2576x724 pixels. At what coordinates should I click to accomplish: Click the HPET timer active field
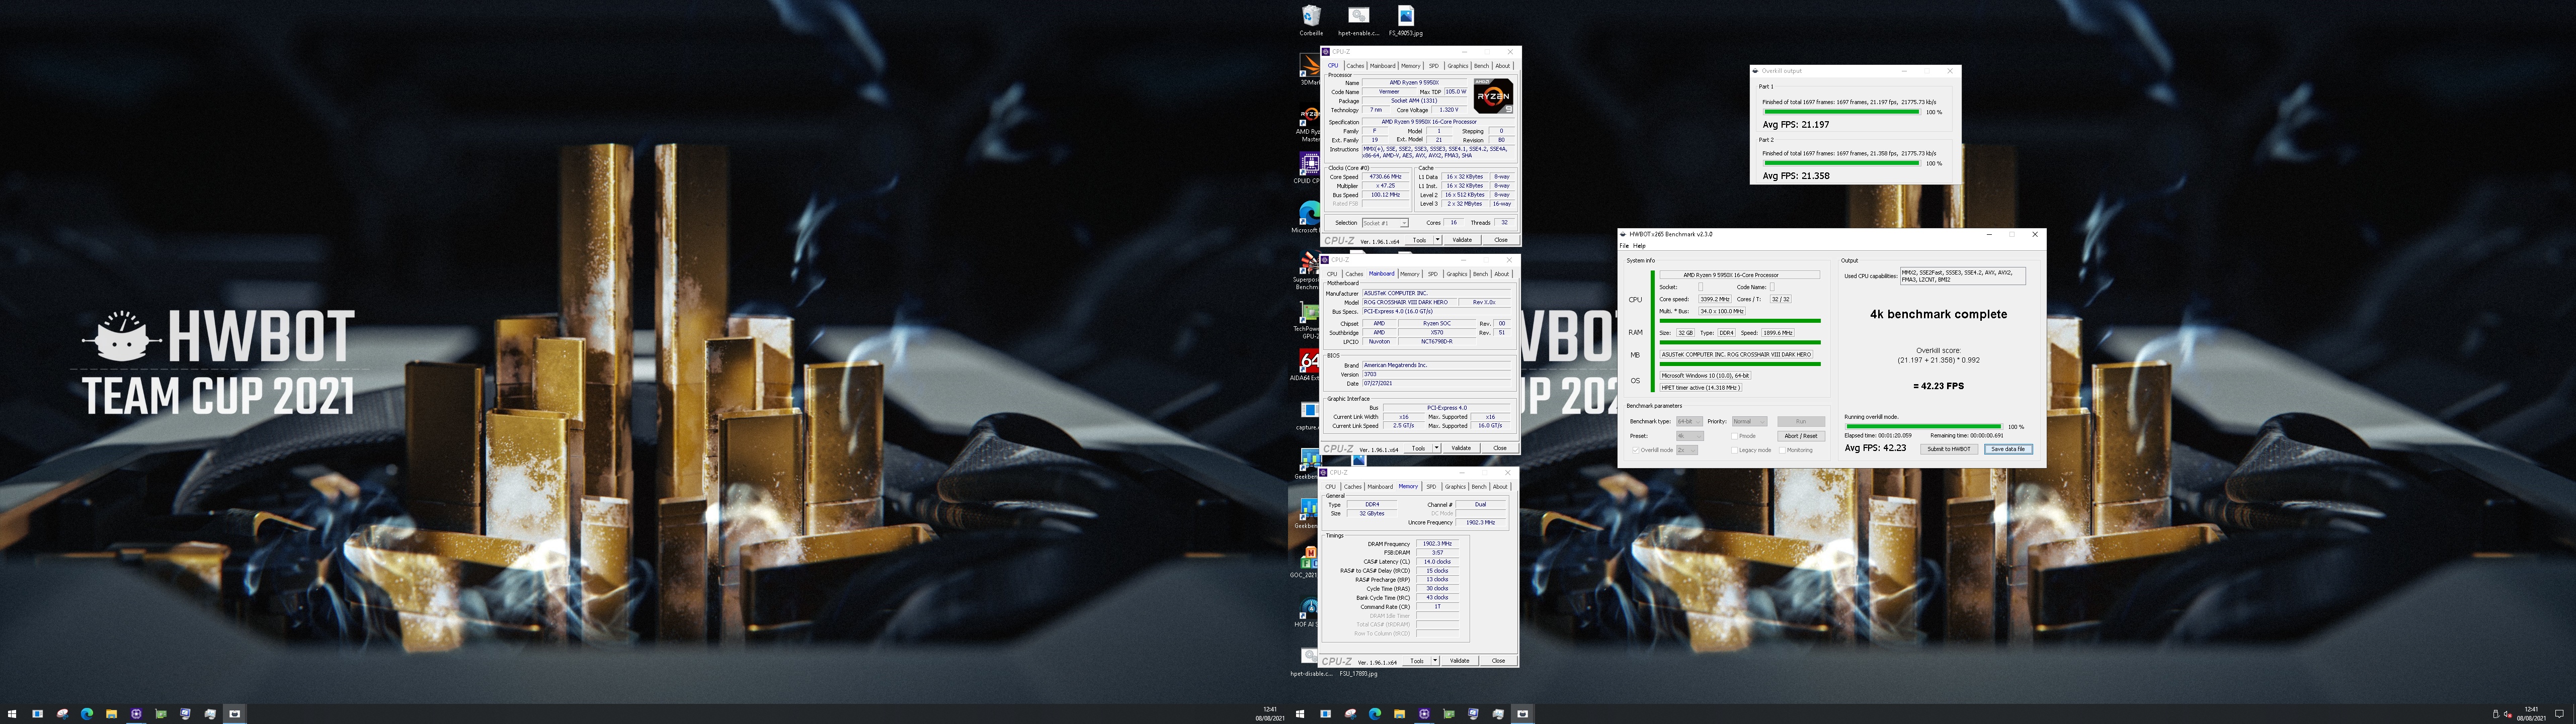[1701, 388]
